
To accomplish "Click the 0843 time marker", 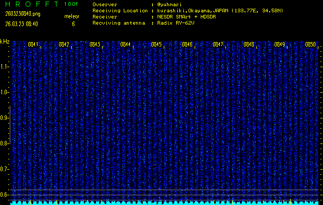I will [x=94, y=45].
